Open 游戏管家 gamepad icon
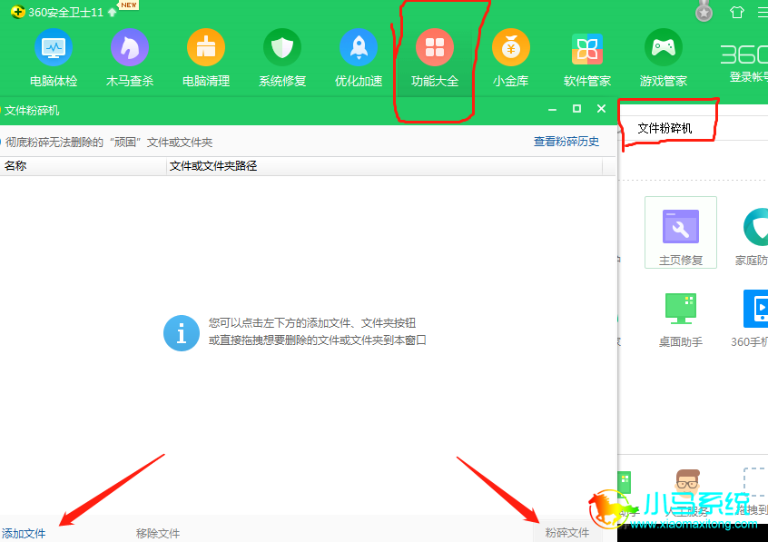The width and height of the screenshot is (768, 542). click(664, 47)
